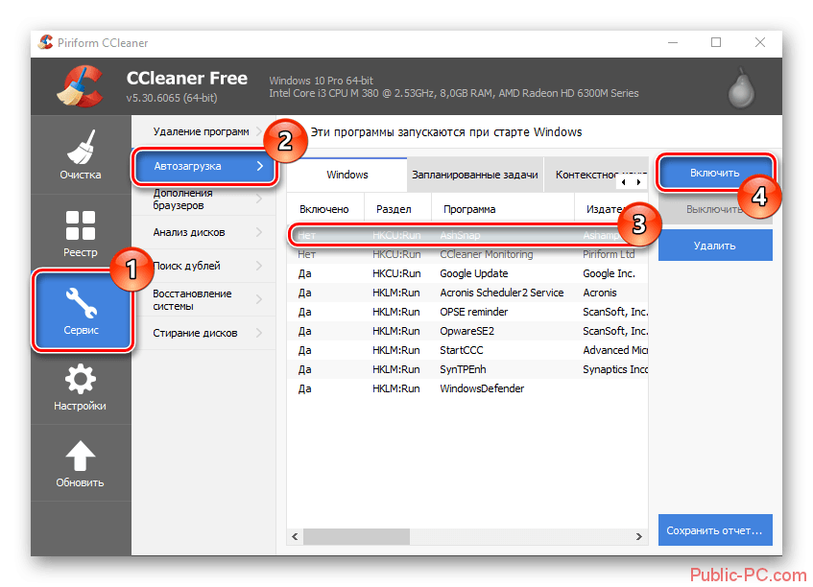Select the Сервис wrench icon
The width and height of the screenshot is (813, 587).
coord(82,305)
